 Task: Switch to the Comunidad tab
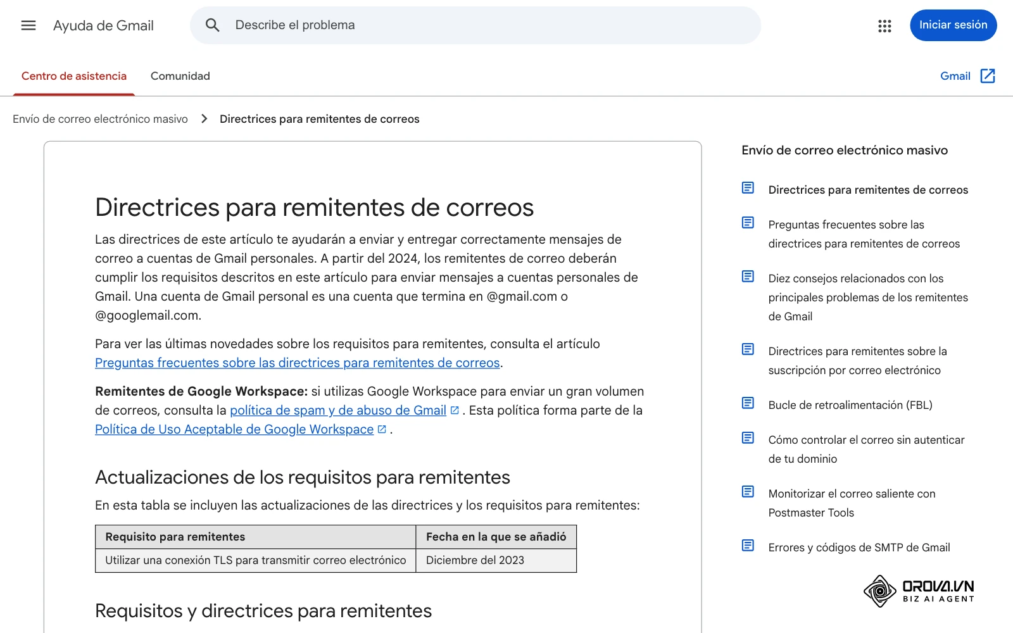(180, 76)
